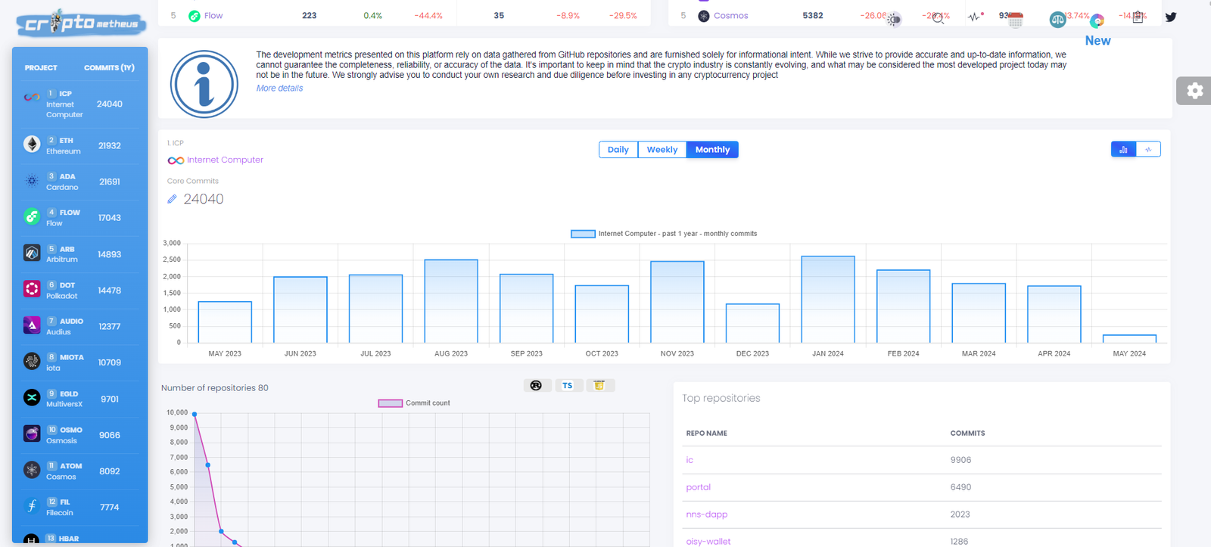Click the Flow link in top ticker
The height and width of the screenshot is (547, 1211).
point(213,16)
